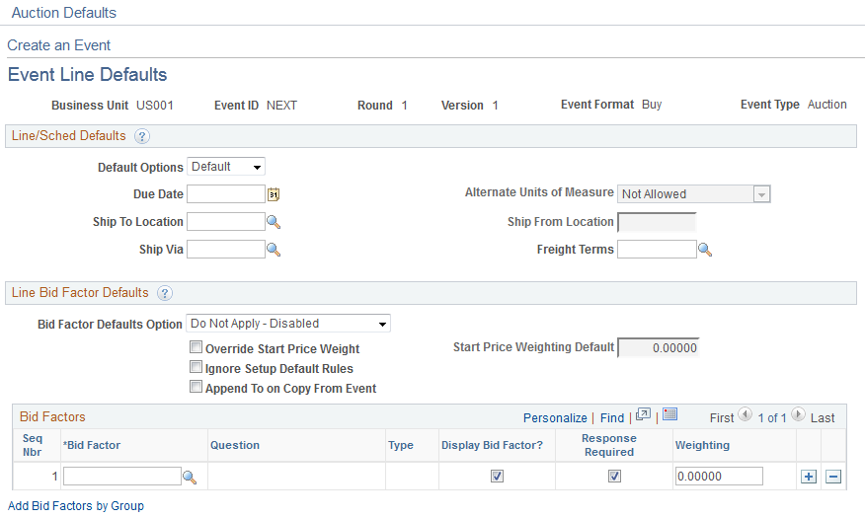
Task: Click the Ship To Location field
Action: pyautogui.click(x=226, y=222)
